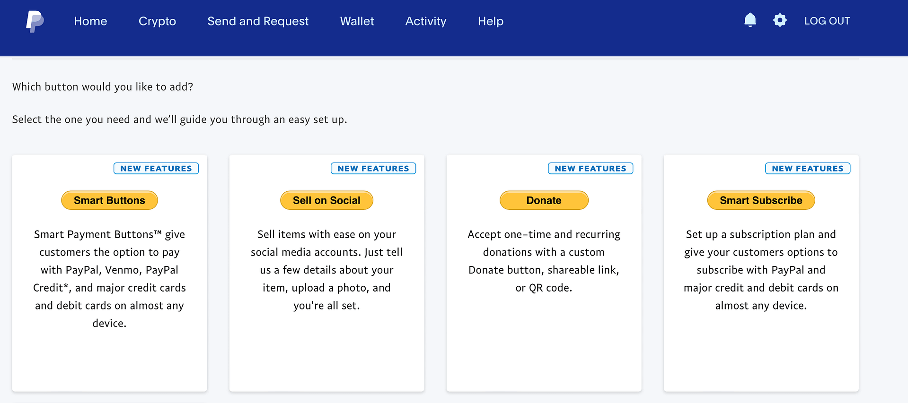Click NEW FEATURES badge on Sell on Social card
Screen dimensions: 908x403
pos(373,168)
